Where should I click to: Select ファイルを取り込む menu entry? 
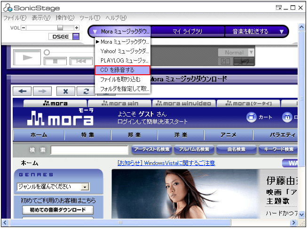coord(122,79)
